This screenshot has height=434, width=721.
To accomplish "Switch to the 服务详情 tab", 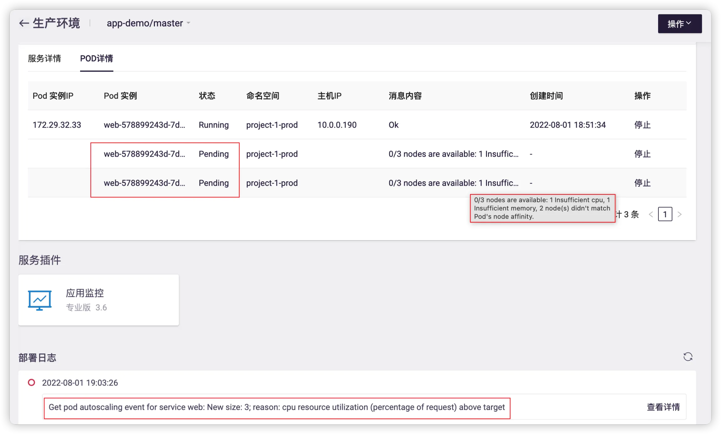I will point(44,58).
